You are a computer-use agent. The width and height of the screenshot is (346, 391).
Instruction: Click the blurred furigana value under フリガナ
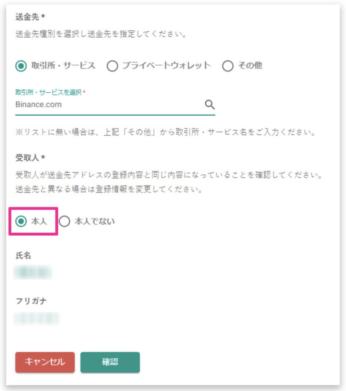(x=37, y=318)
